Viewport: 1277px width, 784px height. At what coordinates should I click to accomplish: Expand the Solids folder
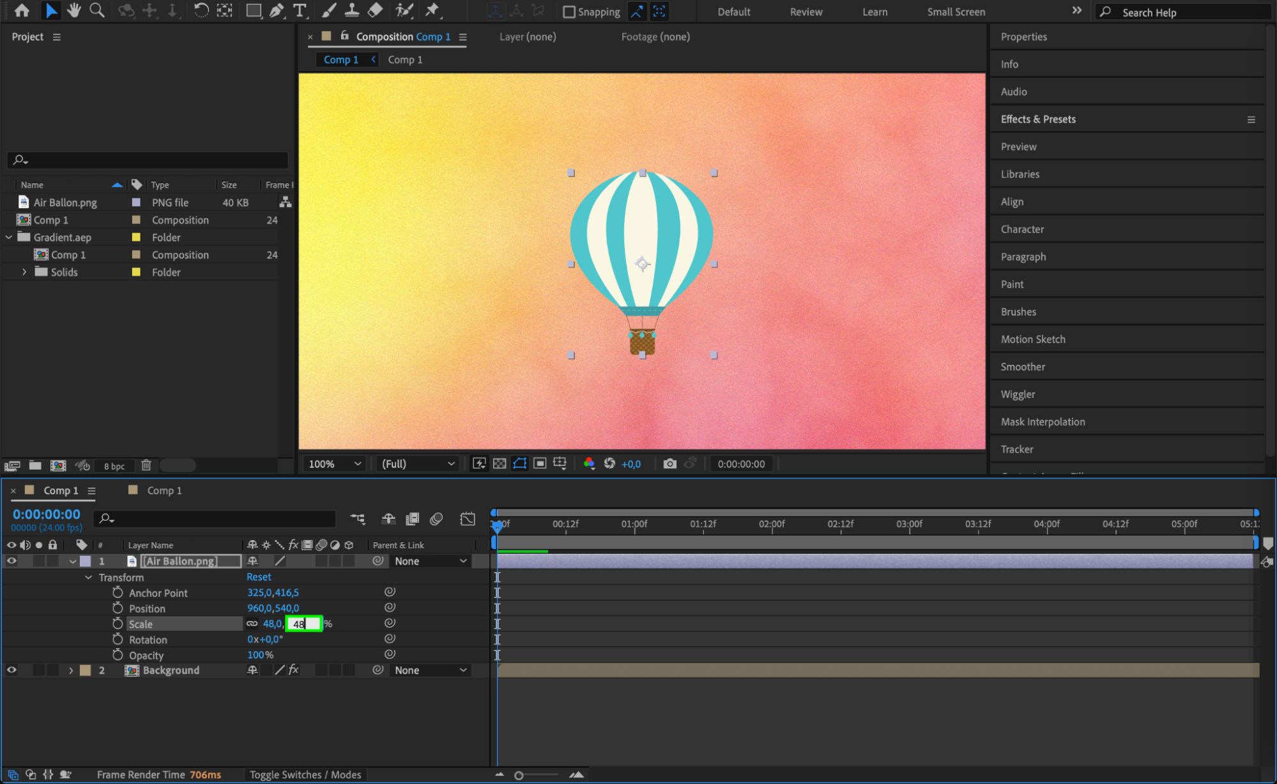[24, 272]
